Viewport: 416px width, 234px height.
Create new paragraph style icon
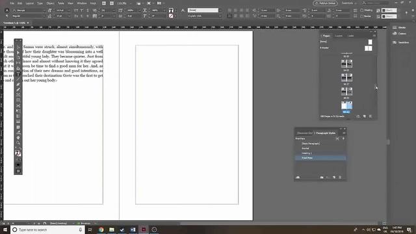[334, 177]
